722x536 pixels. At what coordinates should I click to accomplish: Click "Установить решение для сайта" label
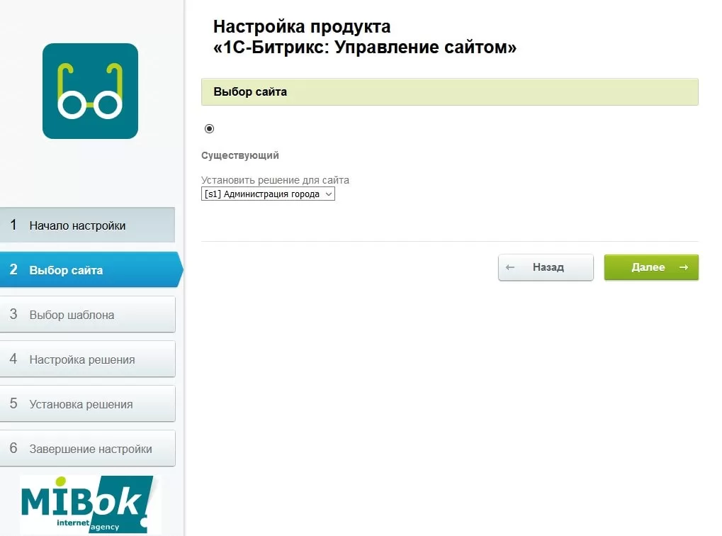(x=275, y=180)
